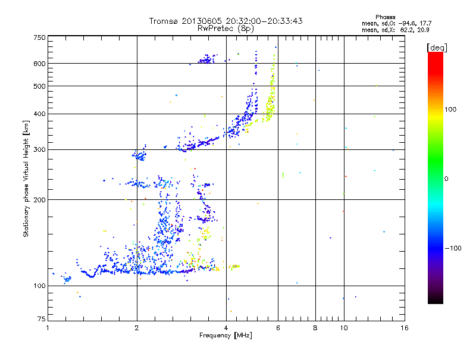This screenshot has width=476, height=357.
Task: Click the x-axis '6' tick label
Action: point(278,328)
